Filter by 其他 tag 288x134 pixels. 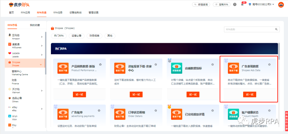click(x=110, y=36)
